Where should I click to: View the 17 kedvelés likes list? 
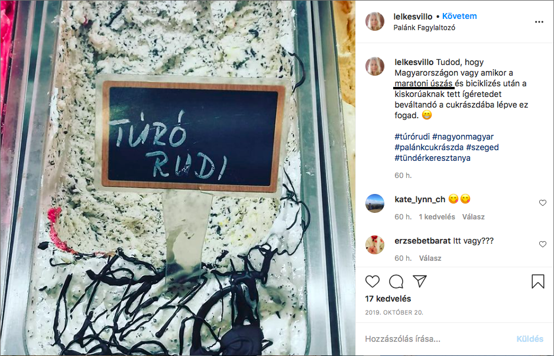coord(388,299)
